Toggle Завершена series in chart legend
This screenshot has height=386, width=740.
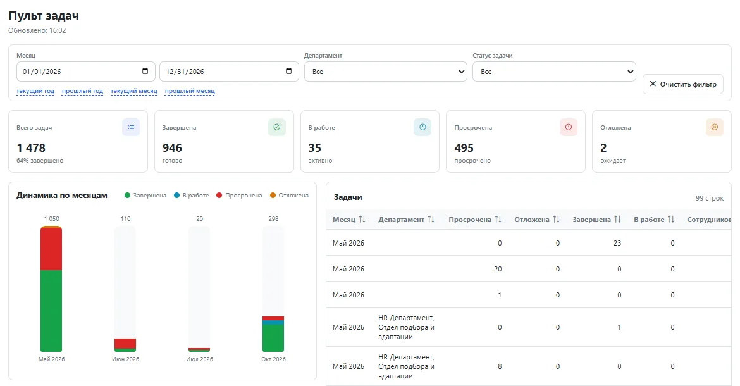coord(145,196)
